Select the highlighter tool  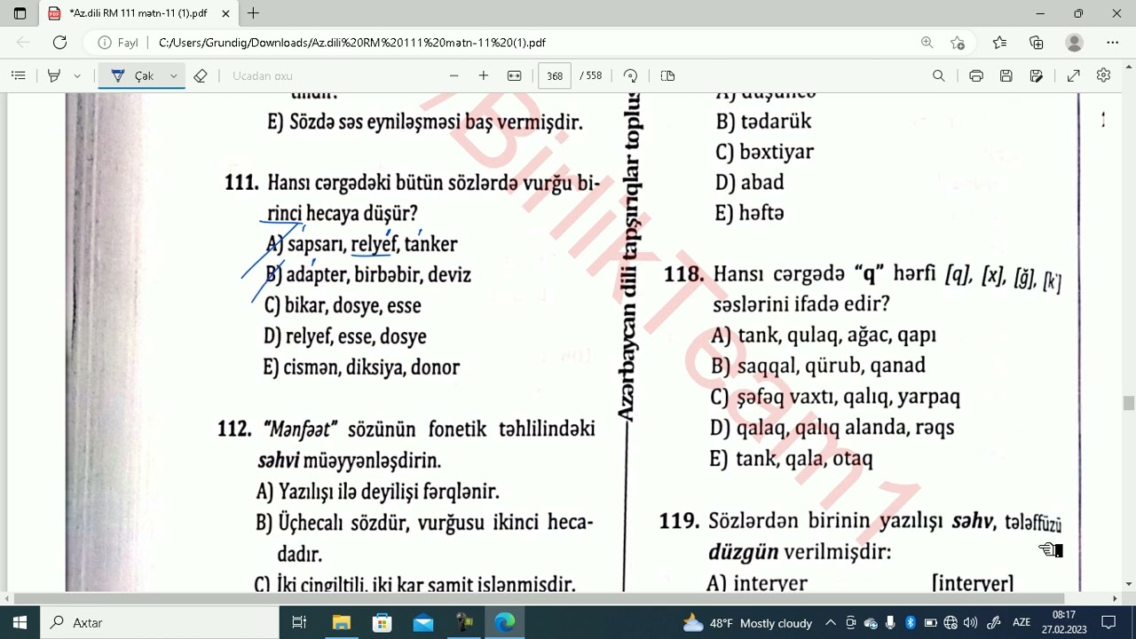(x=54, y=76)
